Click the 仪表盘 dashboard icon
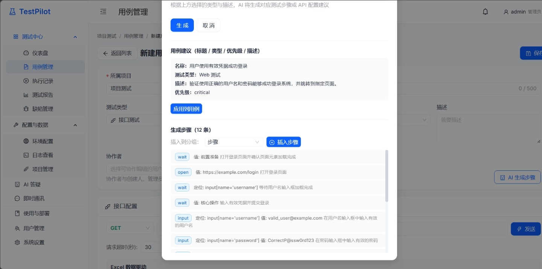 tap(26, 53)
